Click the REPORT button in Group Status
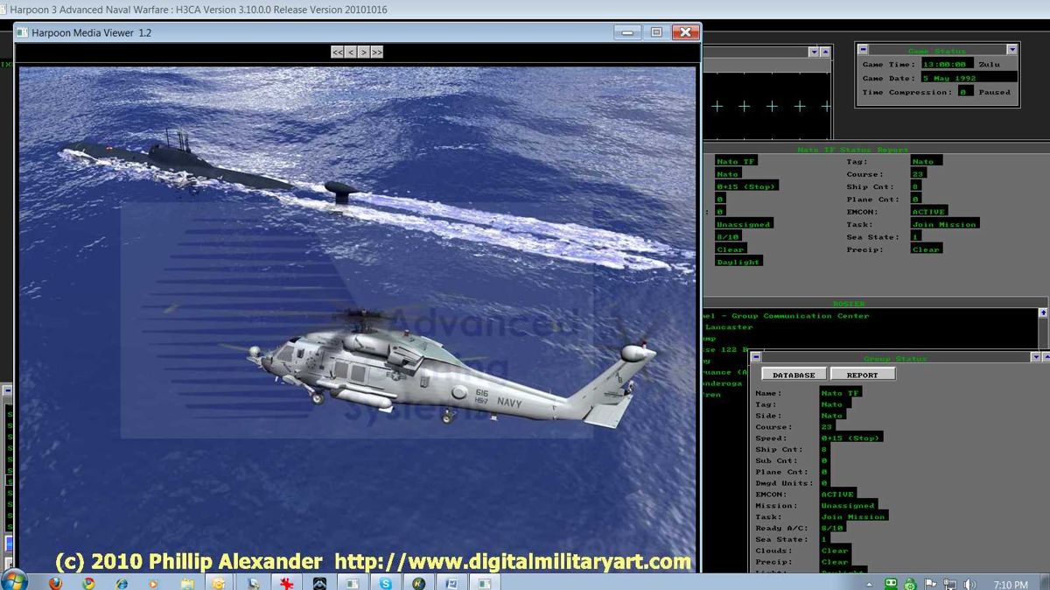Image resolution: width=1050 pixels, height=590 pixels. point(862,375)
